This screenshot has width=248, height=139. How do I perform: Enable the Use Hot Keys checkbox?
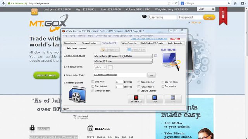pyautogui.click(x=163, y=82)
